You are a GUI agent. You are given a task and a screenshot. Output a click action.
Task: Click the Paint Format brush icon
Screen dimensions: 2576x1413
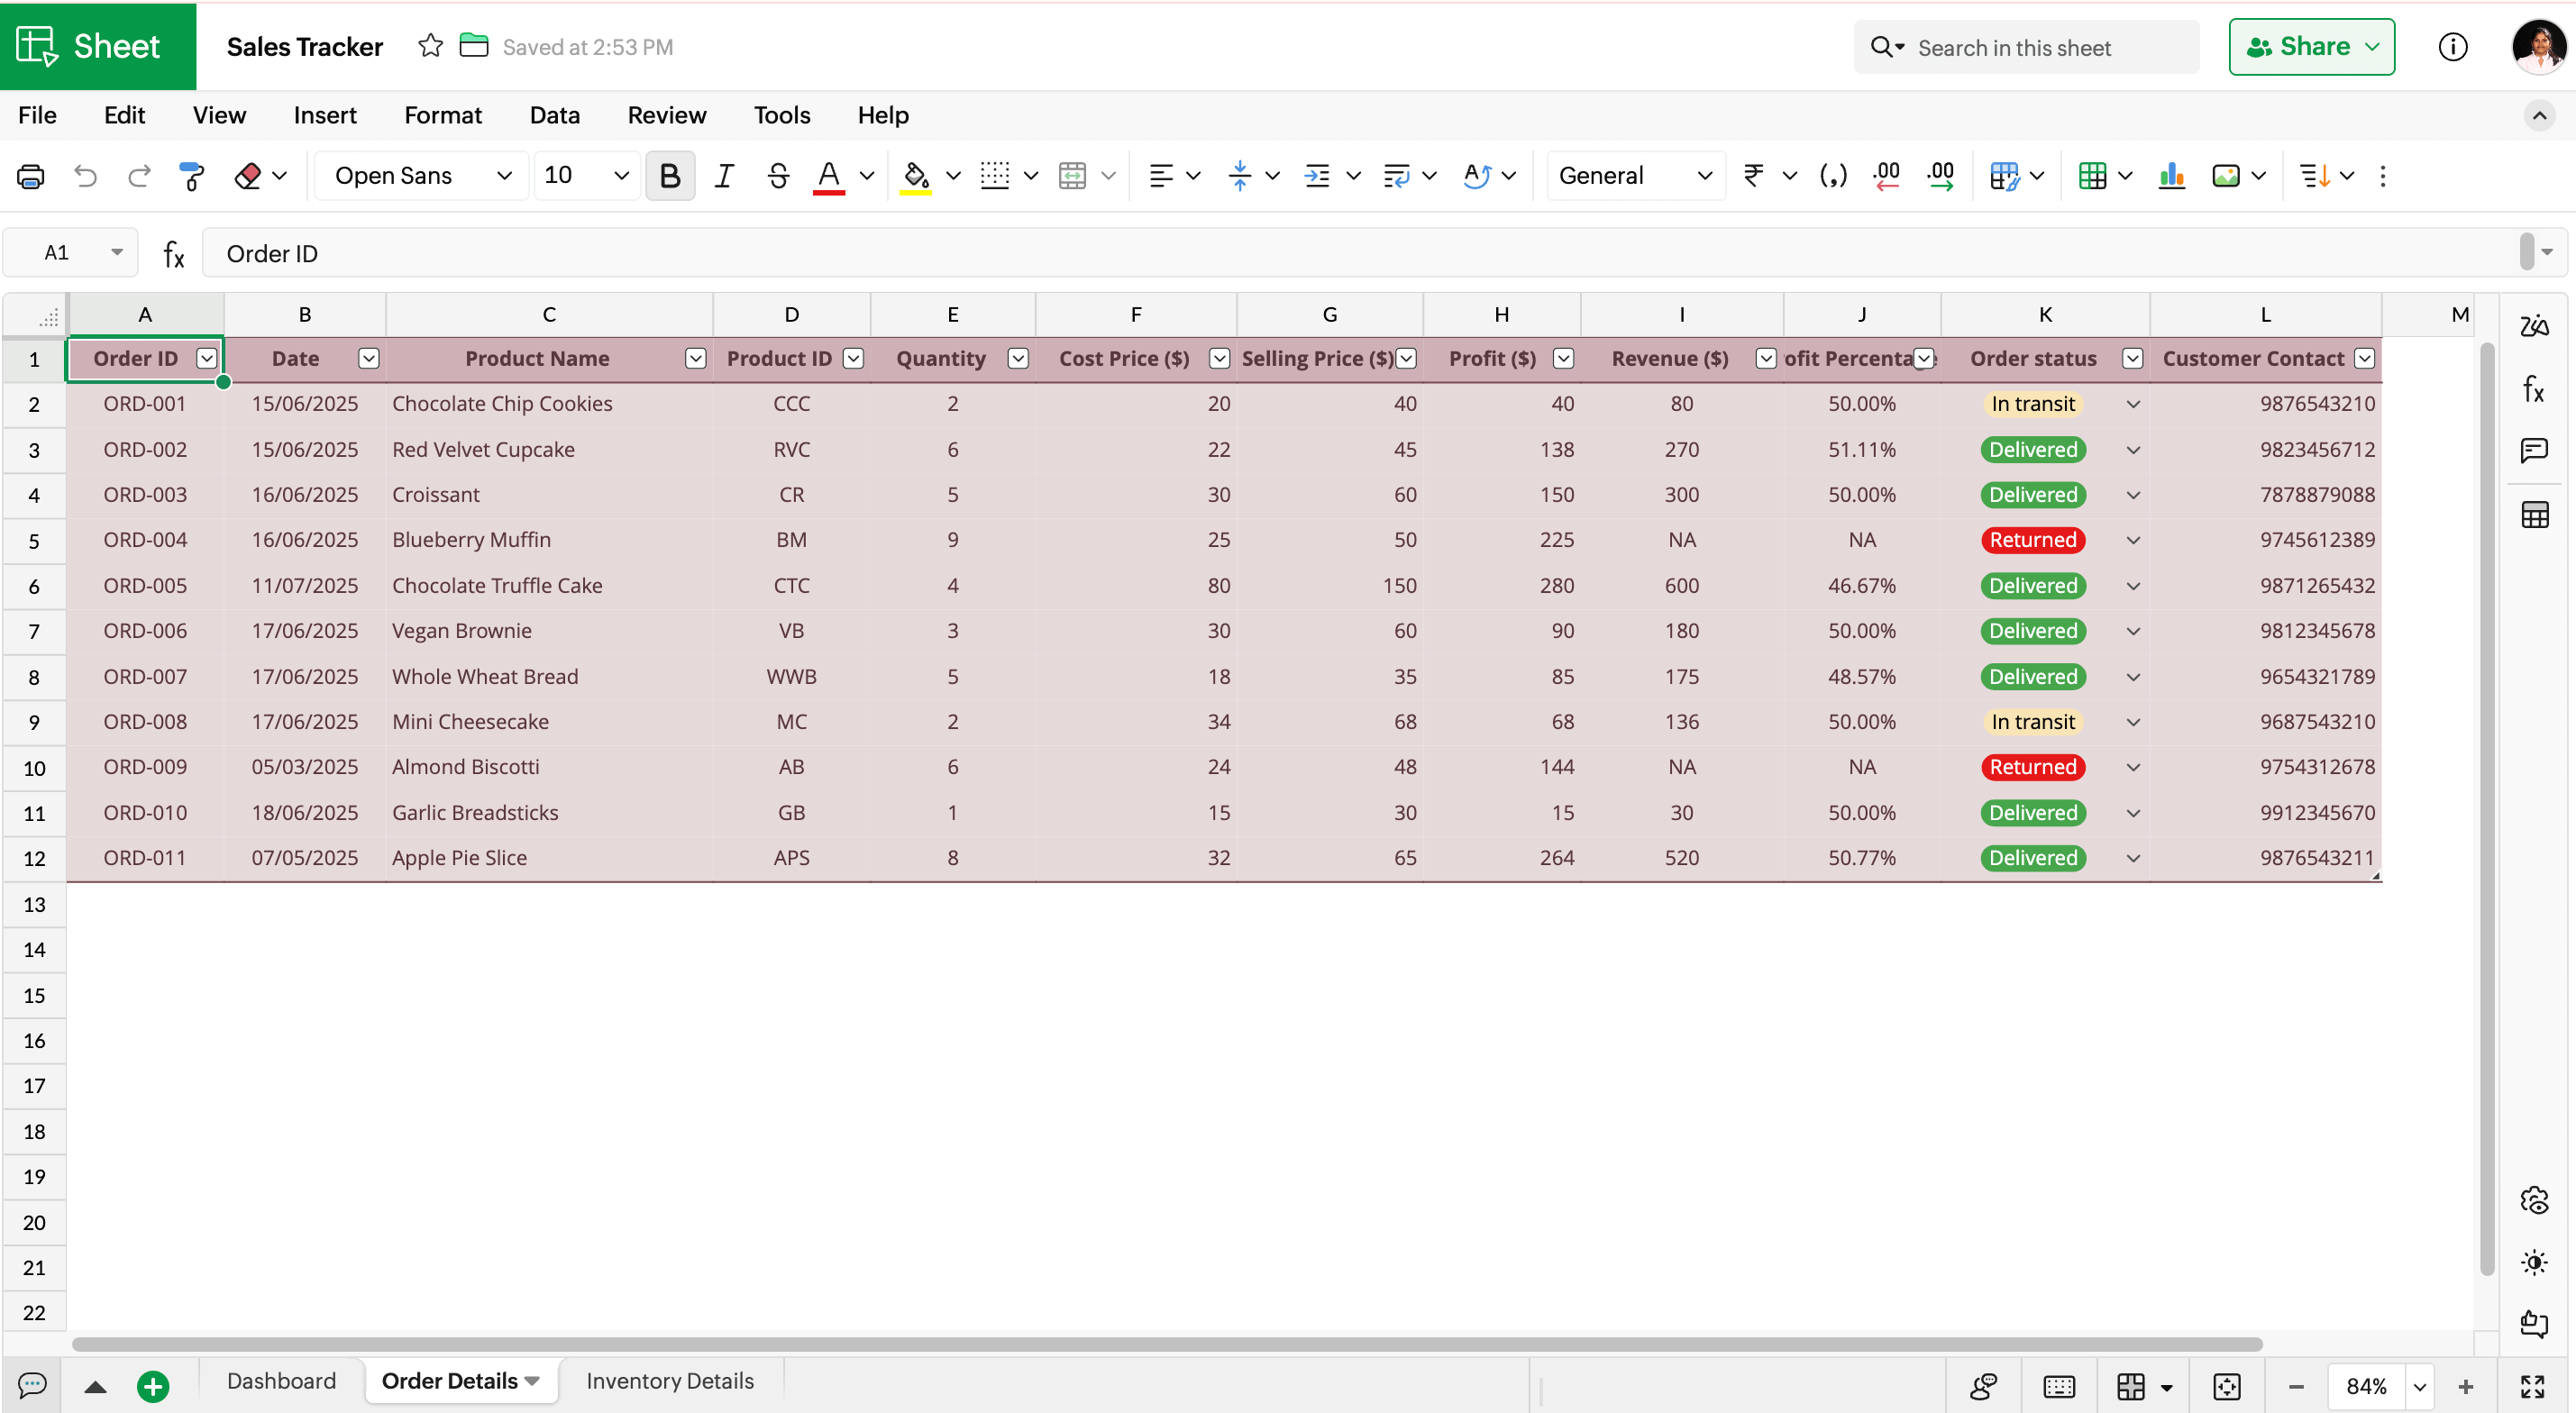[190, 176]
